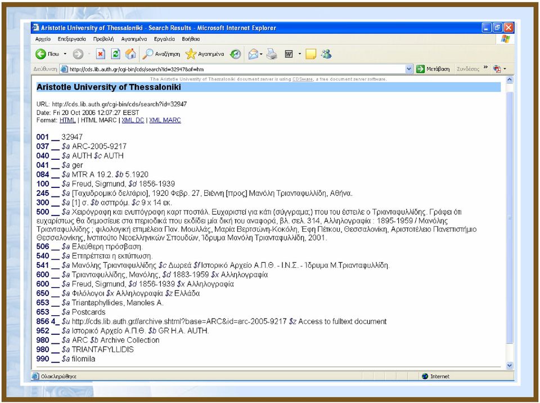Image resolution: width=540 pixels, height=403 pixels.
Task: Open the Επεξεργασία menu
Action: (72, 39)
